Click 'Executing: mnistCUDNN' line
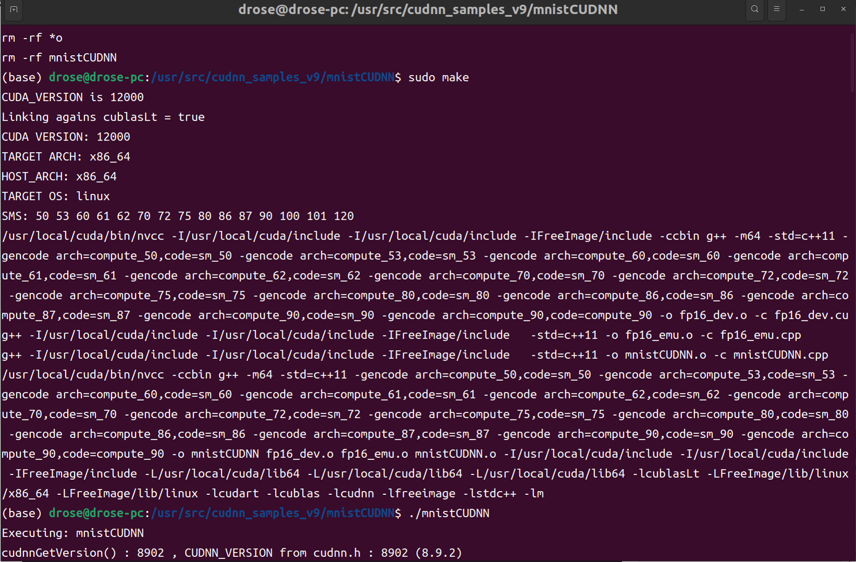The height and width of the screenshot is (562, 856). [x=73, y=533]
